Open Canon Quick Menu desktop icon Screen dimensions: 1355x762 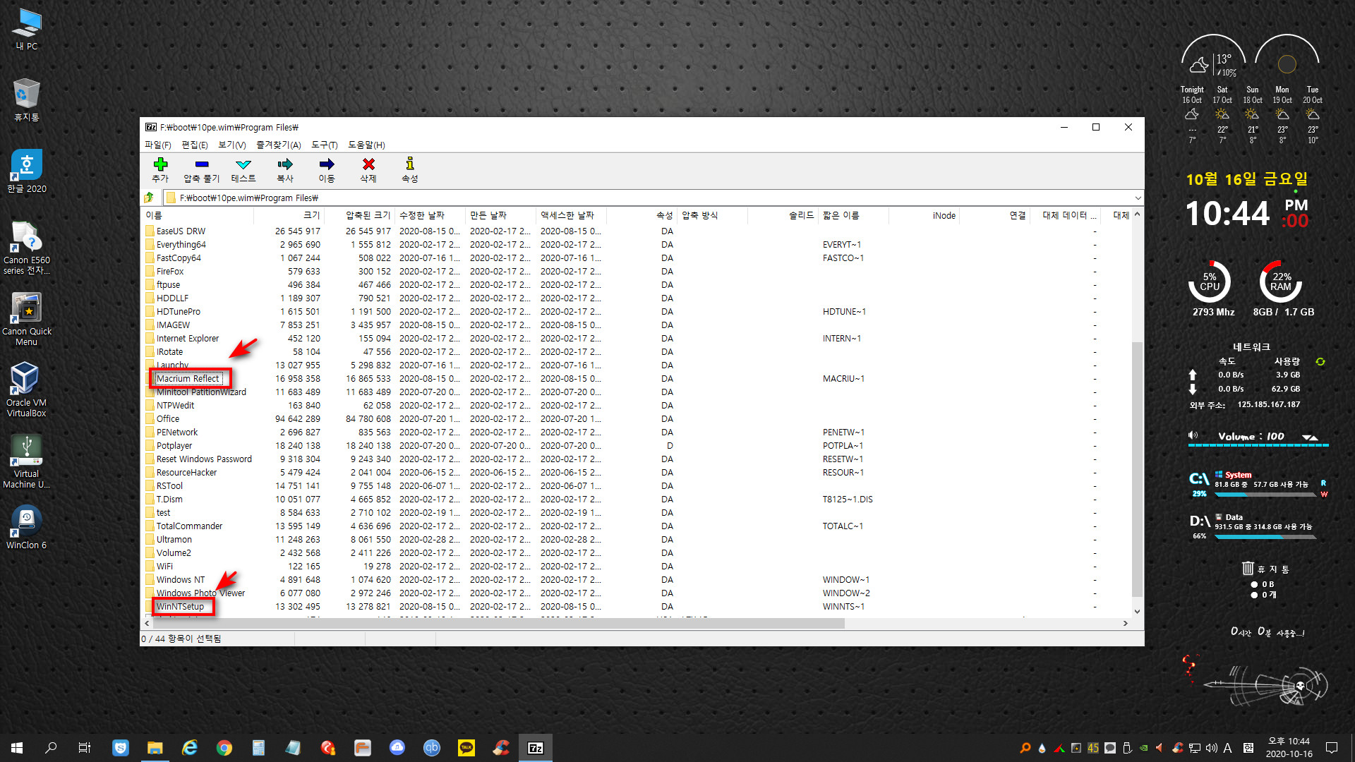pyautogui.click(x=27, y=319)
